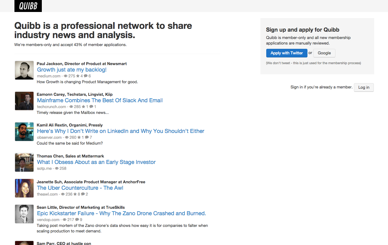Click the observer.com source text
This screenshot has width=388, height=245.
pyautogui.click(x=49, y=137)
